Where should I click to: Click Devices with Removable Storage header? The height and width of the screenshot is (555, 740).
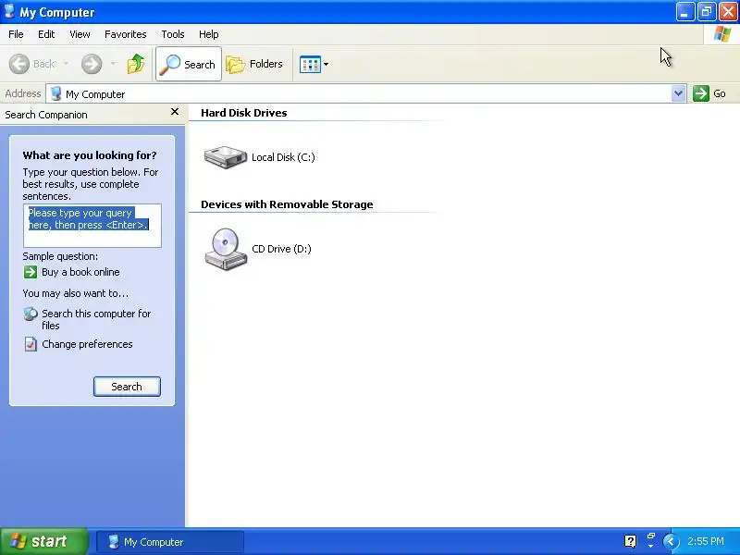[x=287, y=204]
